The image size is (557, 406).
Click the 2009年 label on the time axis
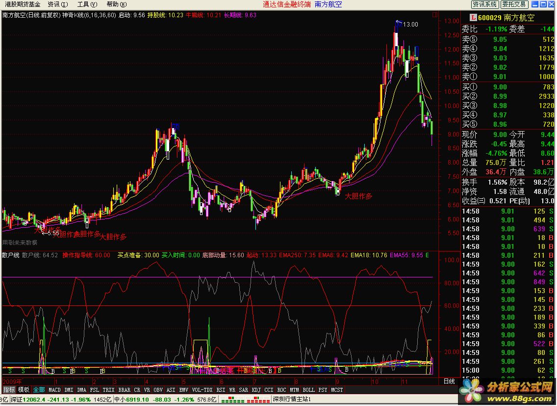(11, 381)
